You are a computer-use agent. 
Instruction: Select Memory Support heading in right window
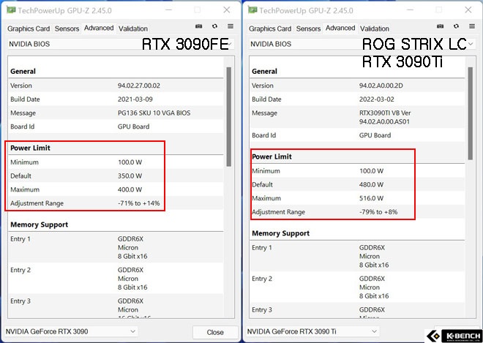click(x=280, y=233)
